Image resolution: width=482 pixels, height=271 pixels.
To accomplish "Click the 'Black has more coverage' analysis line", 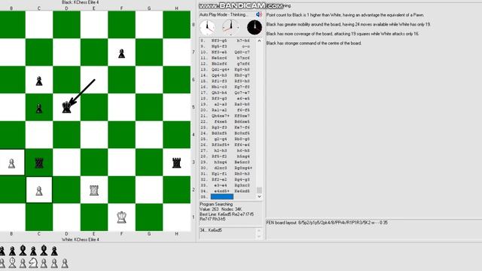I will [x=343, y=34].
